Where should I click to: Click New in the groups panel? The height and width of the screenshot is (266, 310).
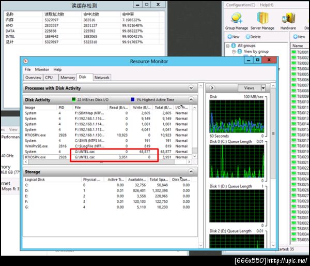click(234, 37)
